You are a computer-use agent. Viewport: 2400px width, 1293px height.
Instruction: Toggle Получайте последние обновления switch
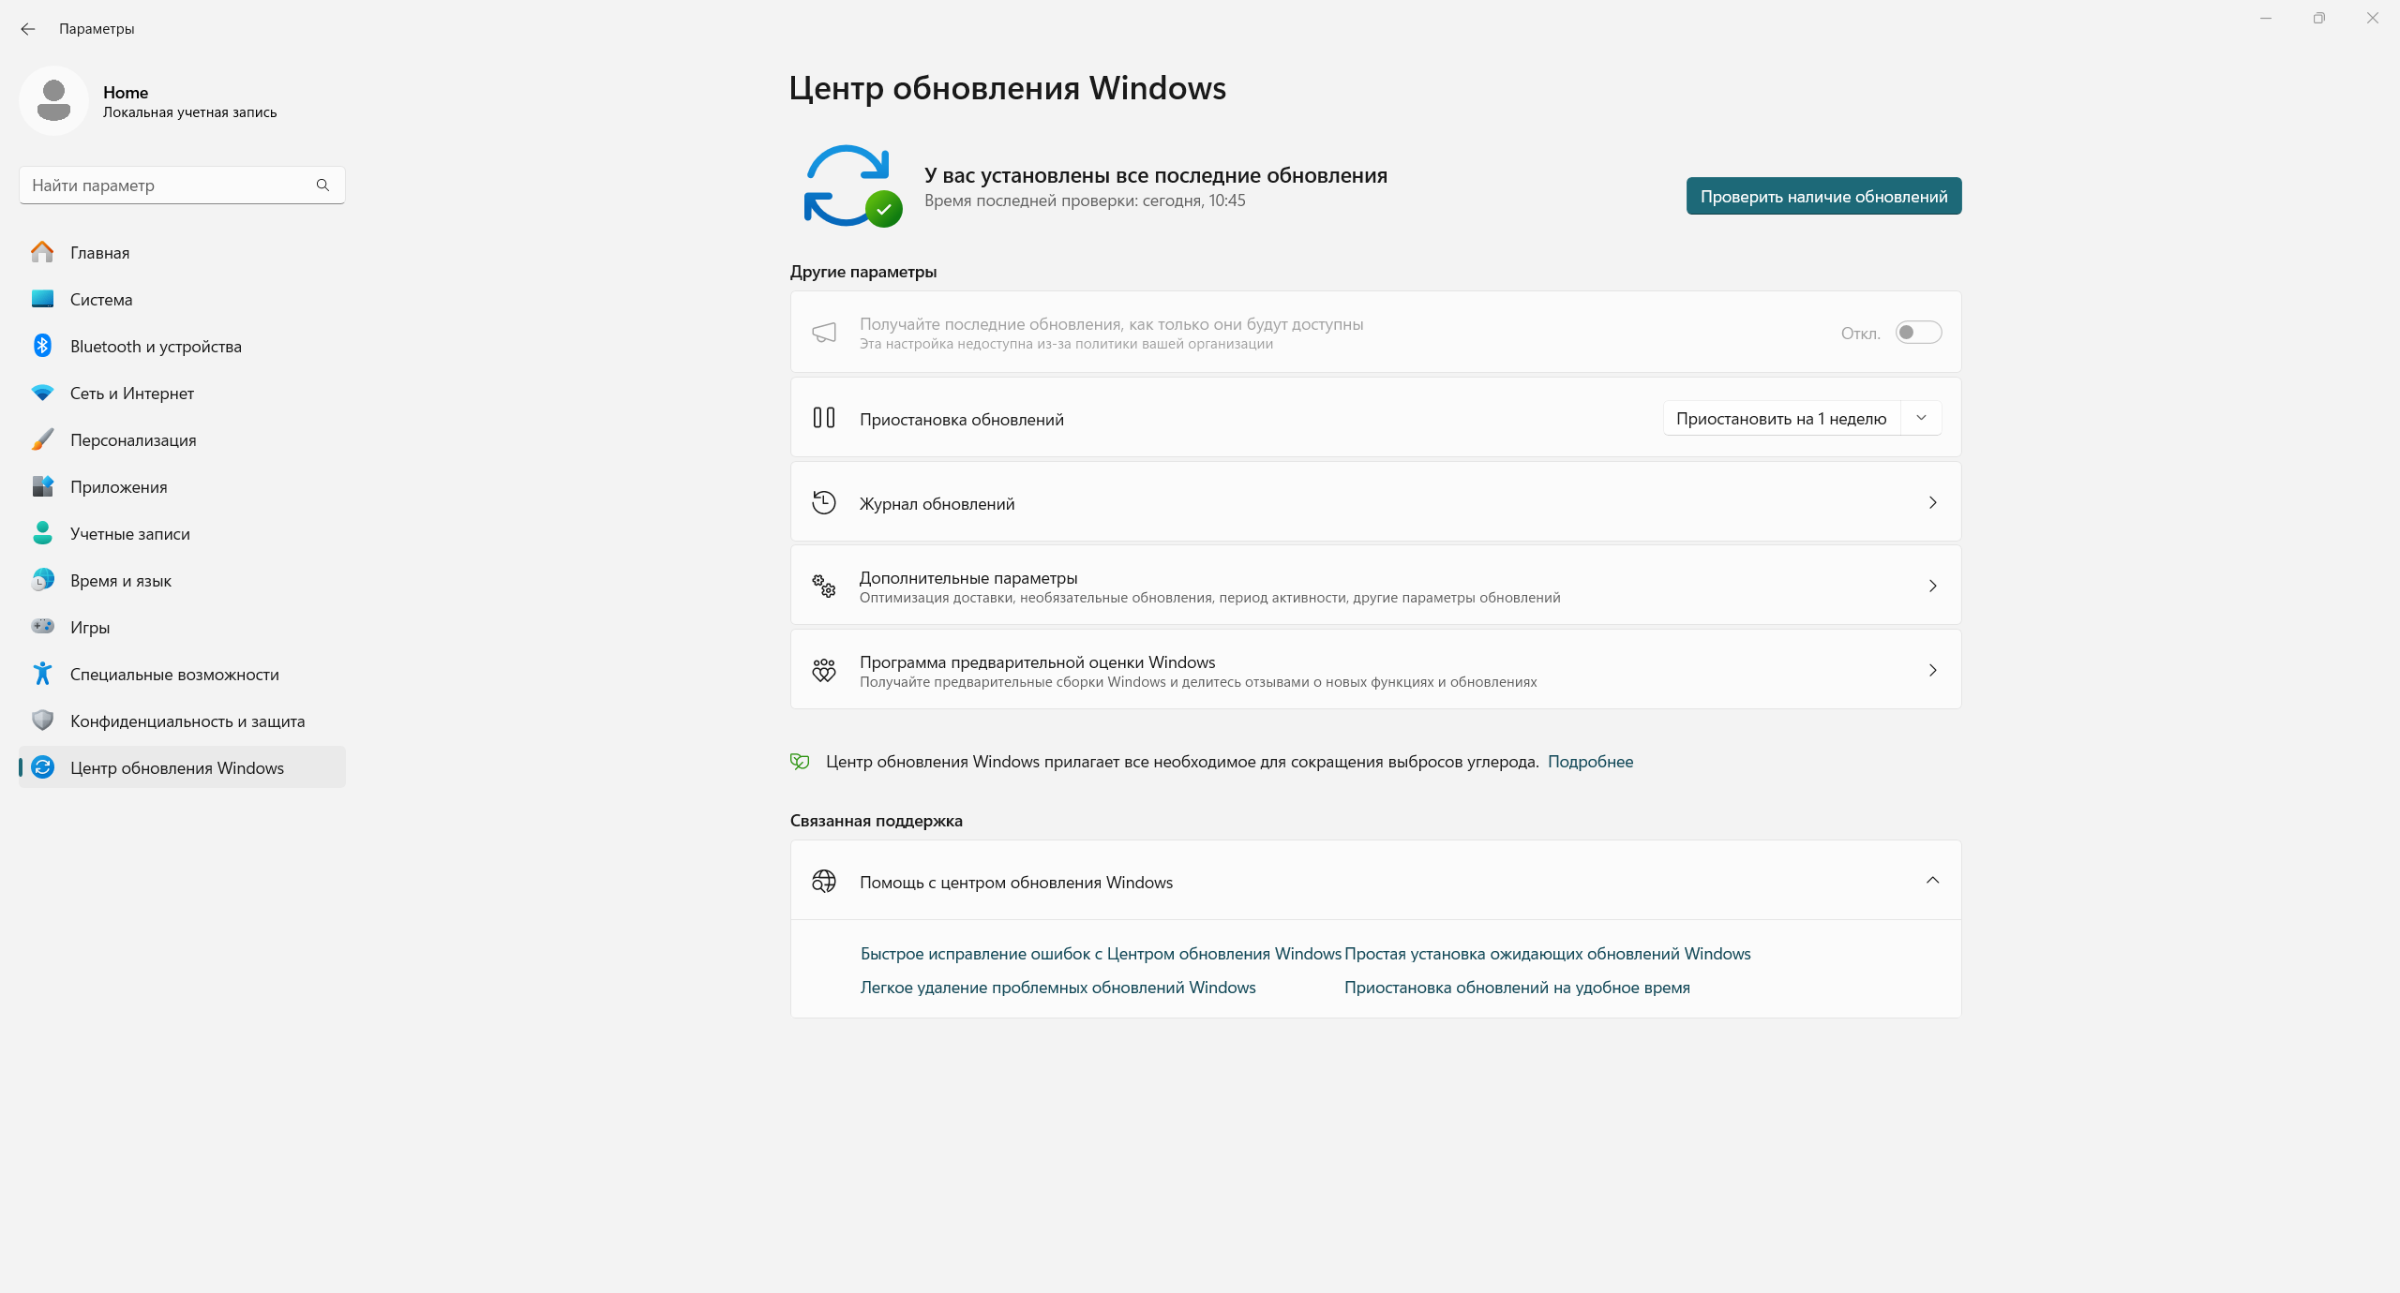(1918, 332)
